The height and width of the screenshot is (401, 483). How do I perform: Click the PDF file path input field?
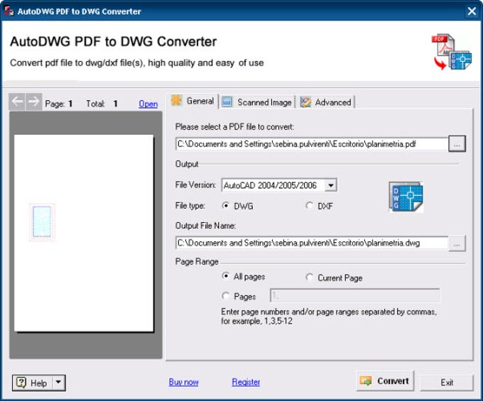tap(312, 144)
